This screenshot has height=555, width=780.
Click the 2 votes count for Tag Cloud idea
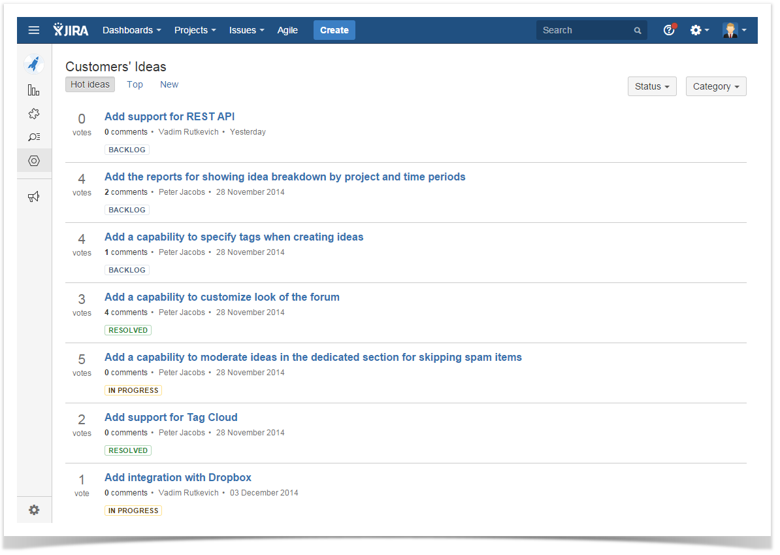click(x=82, y=425)
